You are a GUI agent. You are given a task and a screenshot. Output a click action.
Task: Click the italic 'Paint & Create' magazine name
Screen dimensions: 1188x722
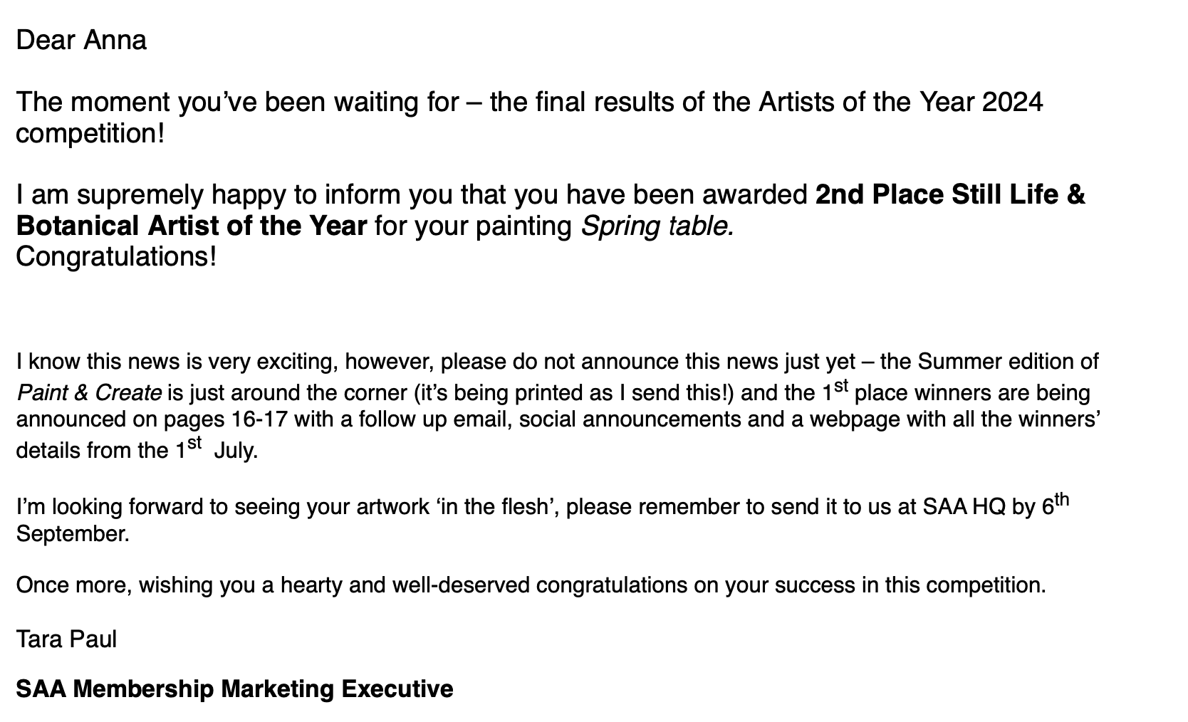coord(89,392)
